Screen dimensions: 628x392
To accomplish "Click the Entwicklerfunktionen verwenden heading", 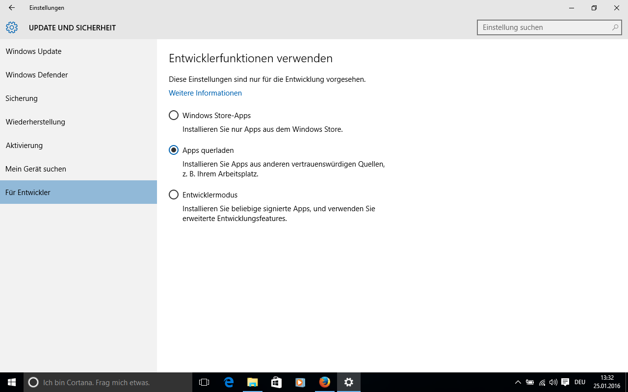I will coord(251,58).
